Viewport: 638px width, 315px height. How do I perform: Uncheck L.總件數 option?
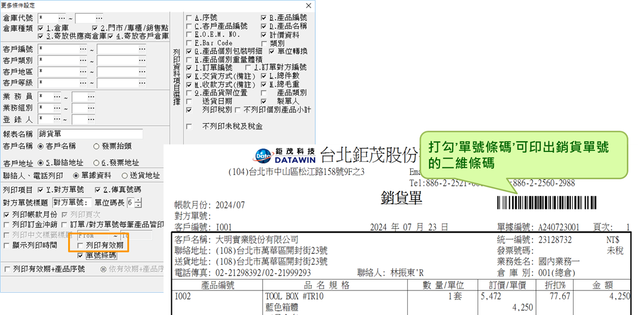click(264, 76)
